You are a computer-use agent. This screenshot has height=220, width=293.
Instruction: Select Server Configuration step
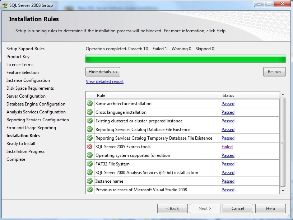(x=26, y=96)
